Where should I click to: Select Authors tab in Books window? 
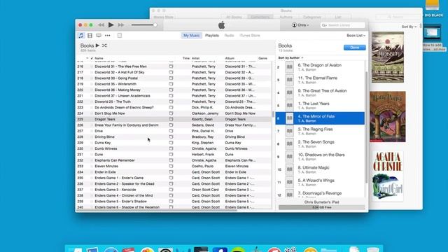(x=286, y=17)
